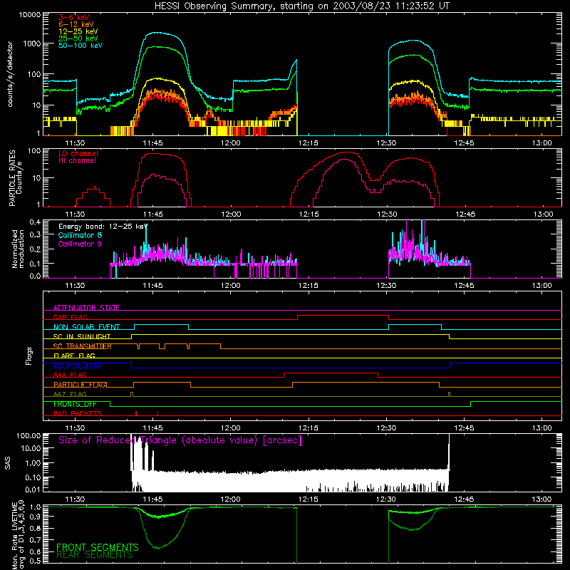Screen dimensions: 570x570
Task: Click the Flags panel y-axis label
Action: [28, 356]
